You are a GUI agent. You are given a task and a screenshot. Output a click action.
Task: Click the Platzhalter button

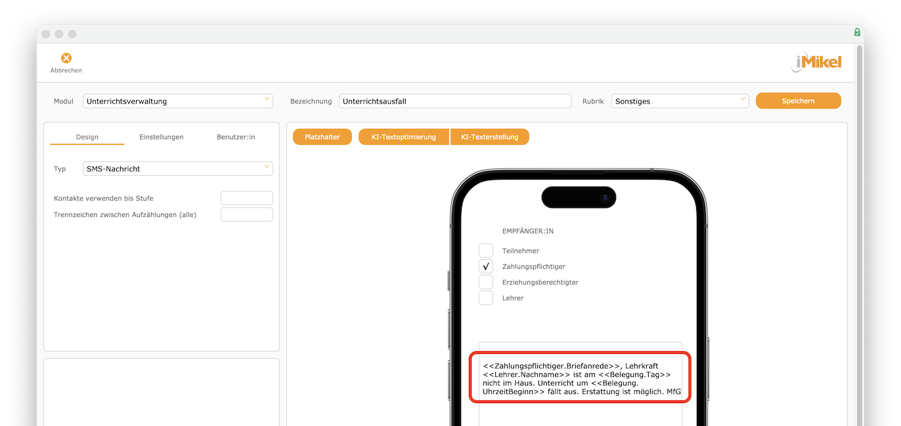(x=322, y=137)
